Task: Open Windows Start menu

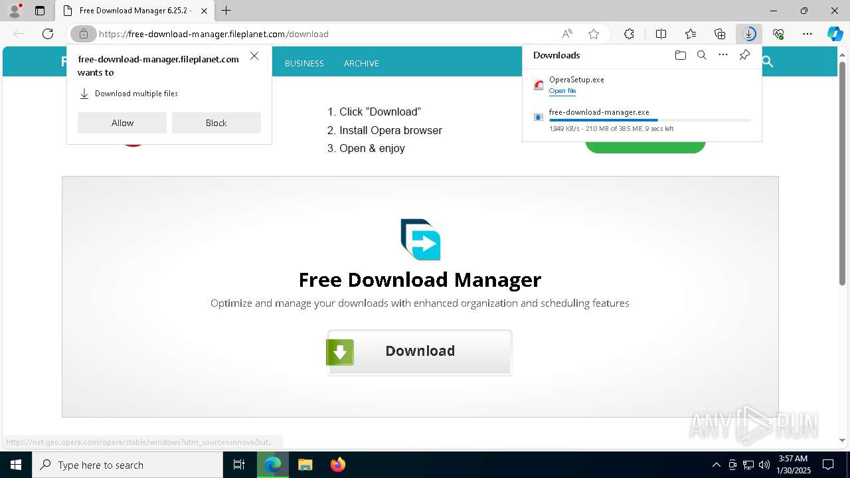Action: click(16, 465)
